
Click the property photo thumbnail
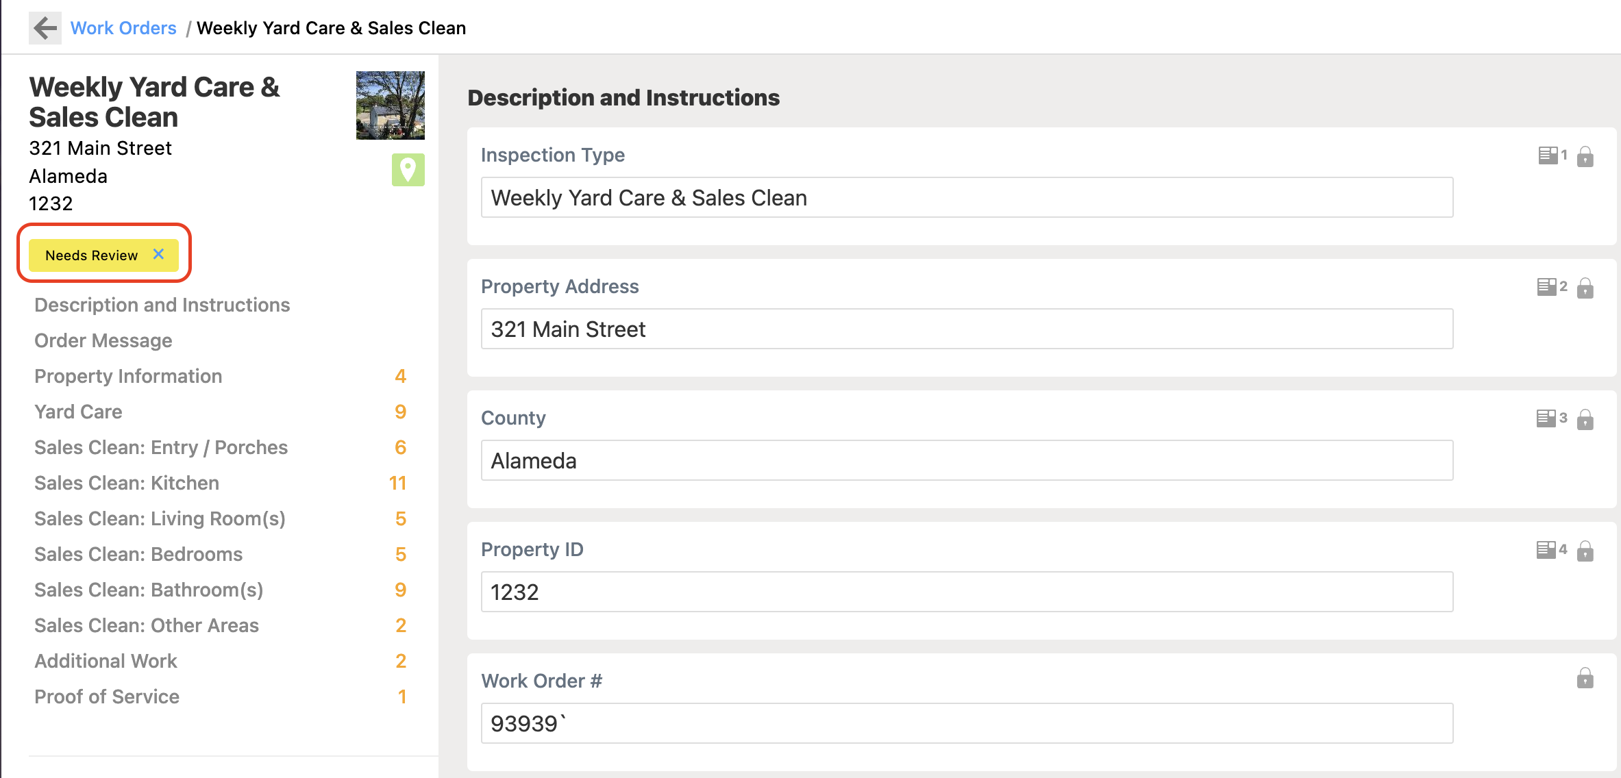click(389, 104)
